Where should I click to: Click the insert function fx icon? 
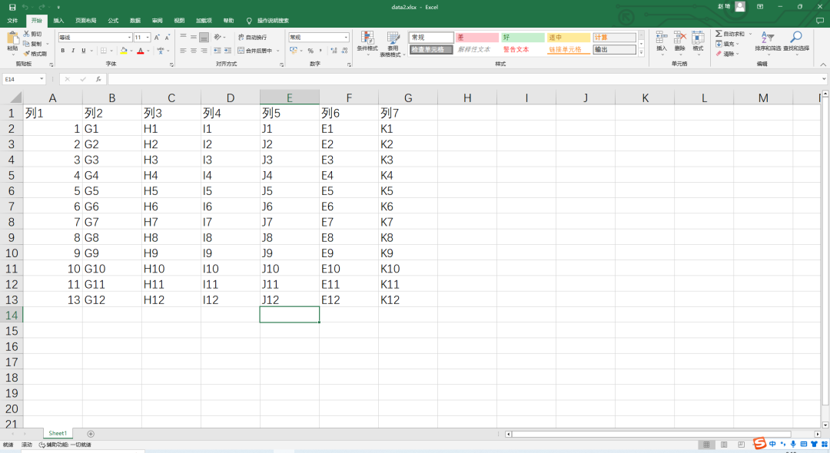point(98,79)
